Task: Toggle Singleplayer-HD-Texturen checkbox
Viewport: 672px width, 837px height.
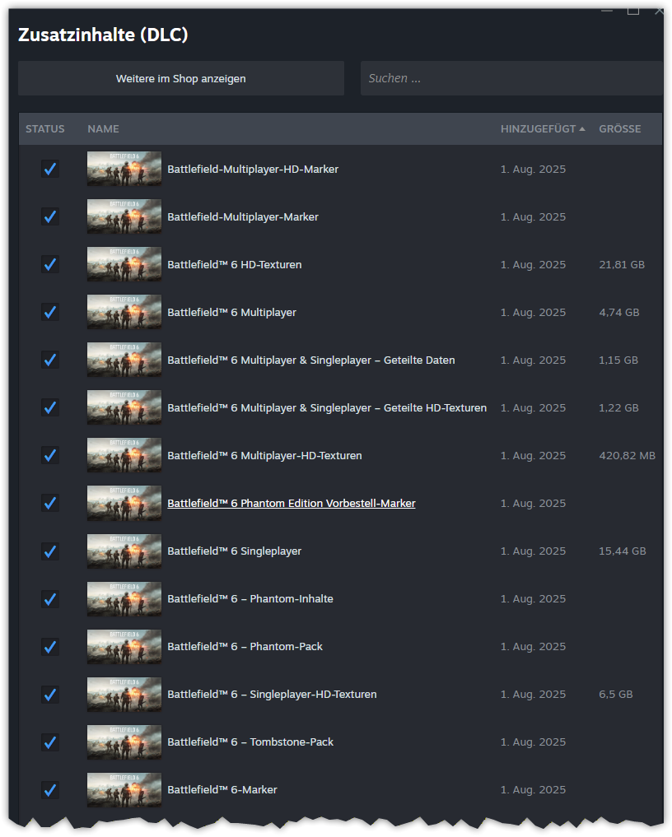Action: tap(50, 695)
